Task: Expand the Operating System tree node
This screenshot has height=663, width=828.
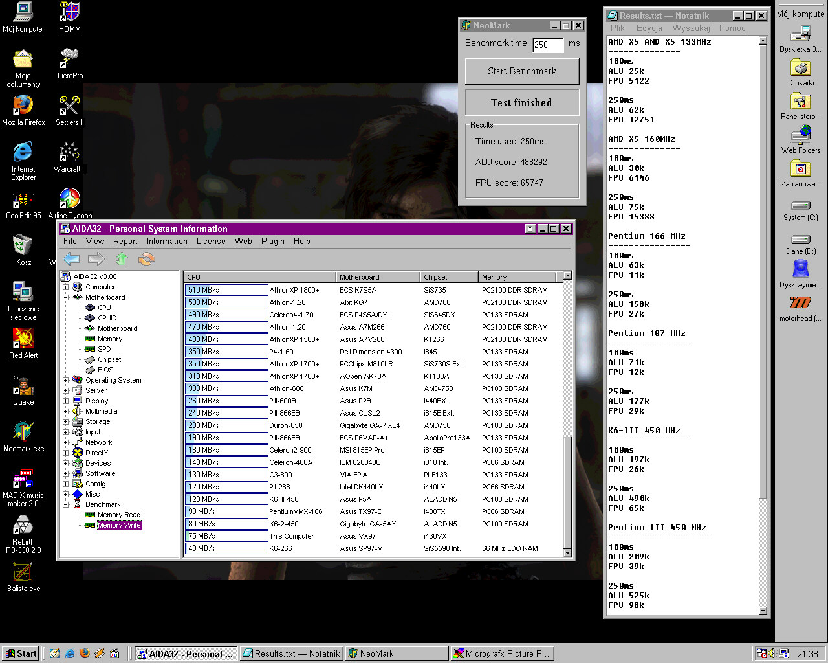Action: tap(65, 380)
